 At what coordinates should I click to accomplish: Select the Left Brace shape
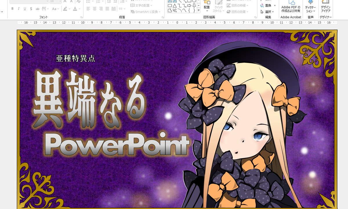click(189, 11)
